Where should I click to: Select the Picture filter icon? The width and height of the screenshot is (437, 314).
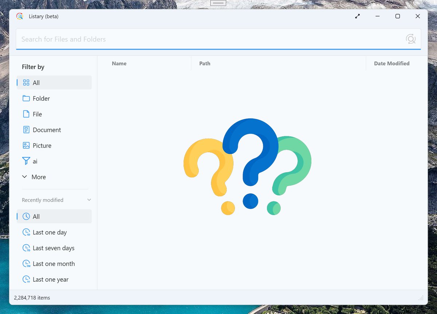[26, 145]
